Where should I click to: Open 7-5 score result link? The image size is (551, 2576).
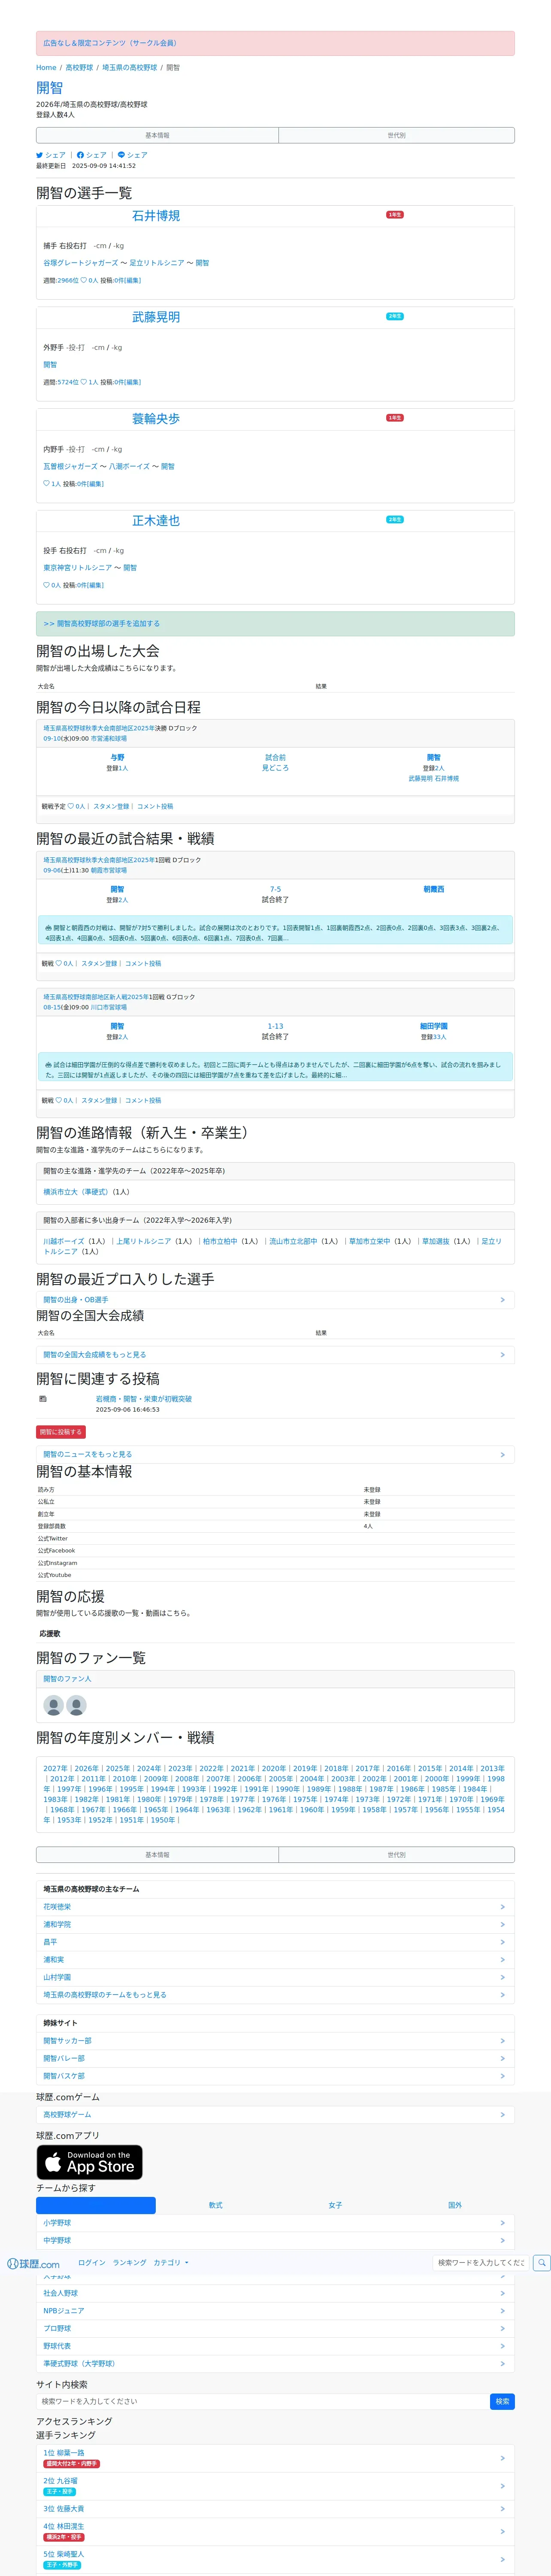(275, 889)
